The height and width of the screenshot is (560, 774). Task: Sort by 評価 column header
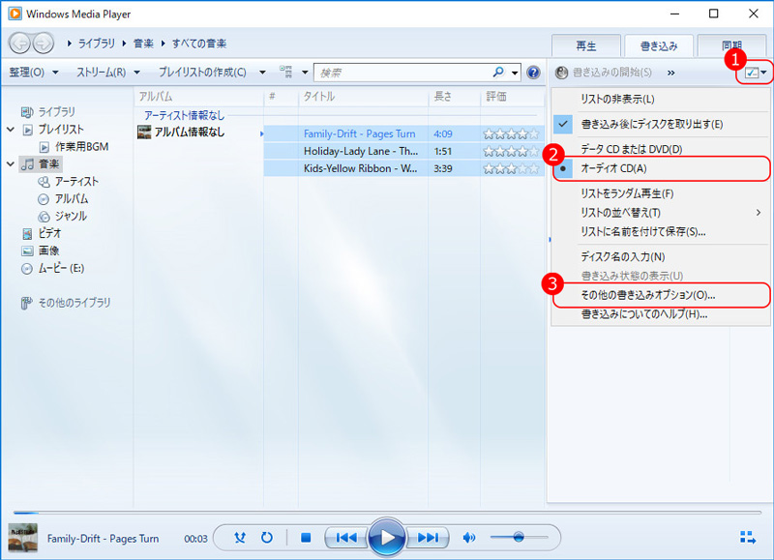click(x=512, y=96)
